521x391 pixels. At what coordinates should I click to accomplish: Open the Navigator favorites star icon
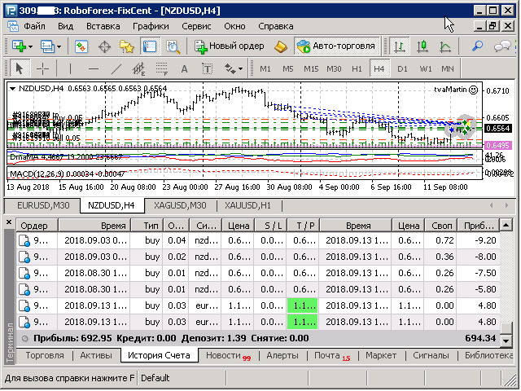[x=127, y=46]
